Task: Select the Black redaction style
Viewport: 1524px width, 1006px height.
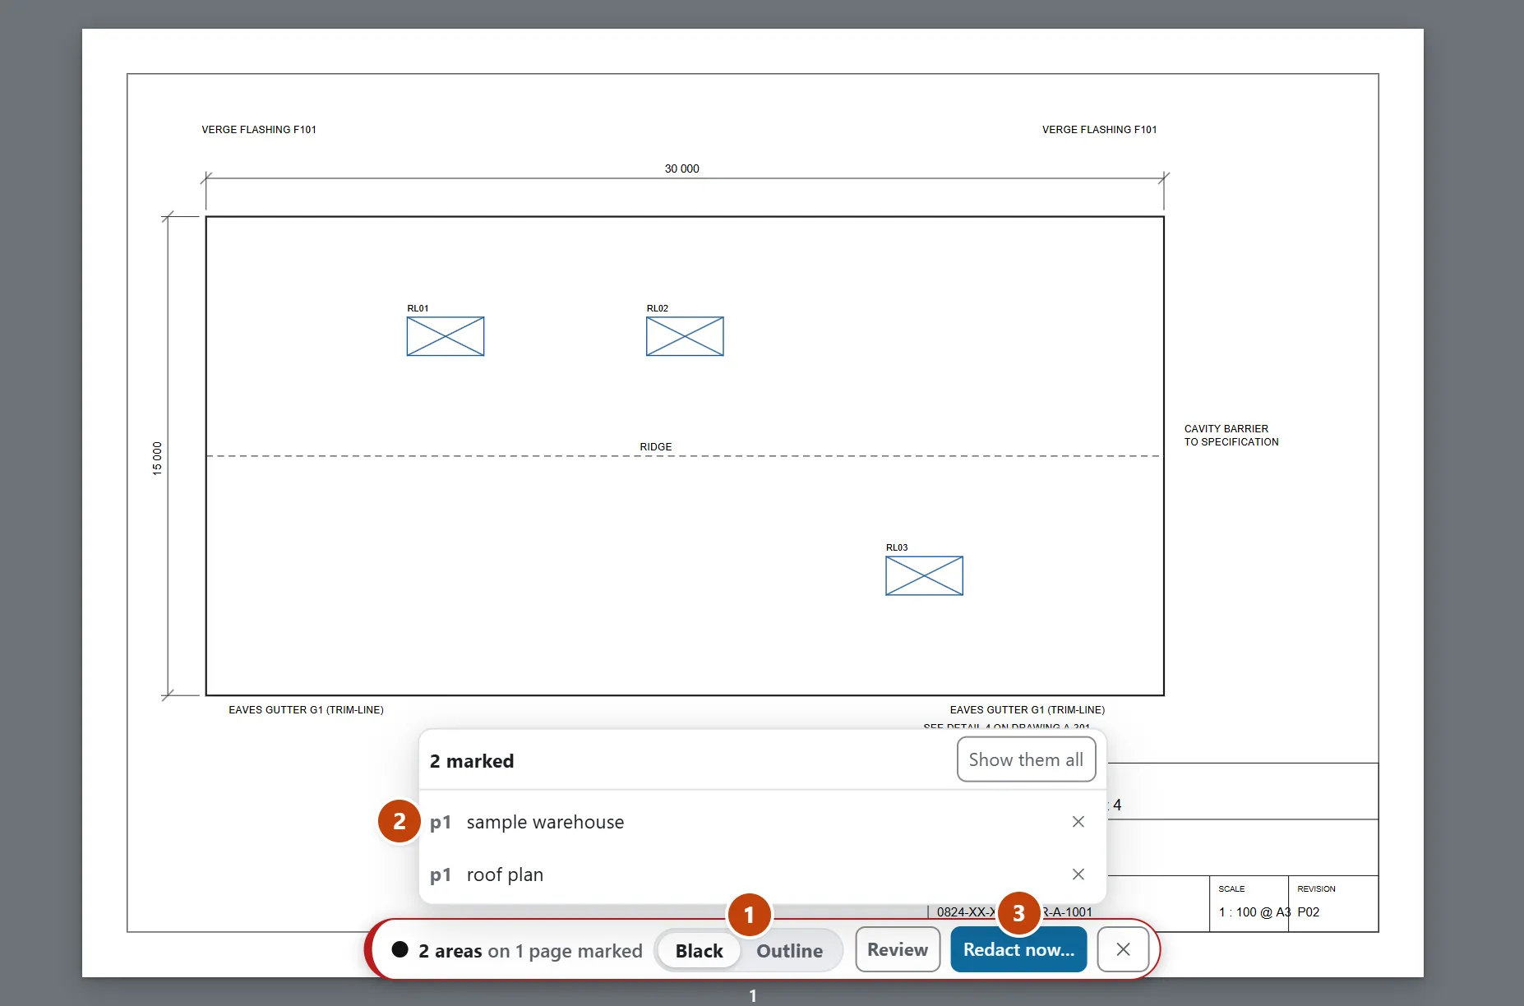Action: click(699, 951)
